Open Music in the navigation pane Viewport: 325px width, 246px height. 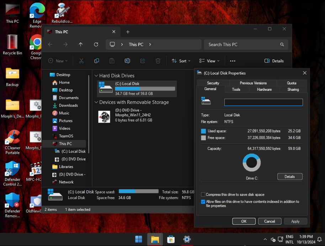(x=64, y=113)
